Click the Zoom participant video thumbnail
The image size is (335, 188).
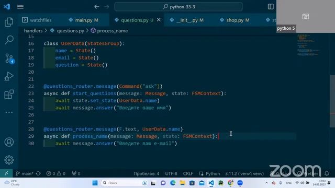coord(306,16)
